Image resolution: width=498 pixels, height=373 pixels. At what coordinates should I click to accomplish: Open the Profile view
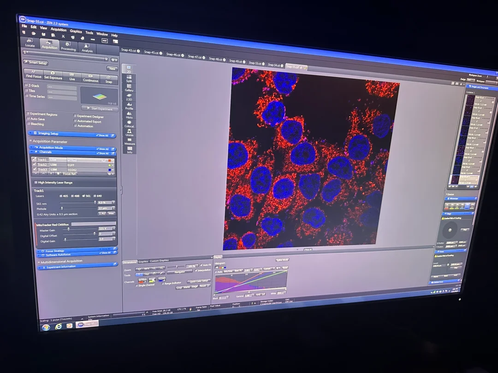129,106
